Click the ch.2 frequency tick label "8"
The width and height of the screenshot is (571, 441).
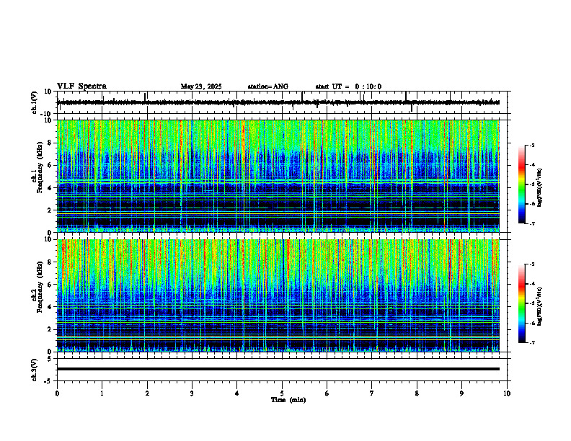click(50, 262)
